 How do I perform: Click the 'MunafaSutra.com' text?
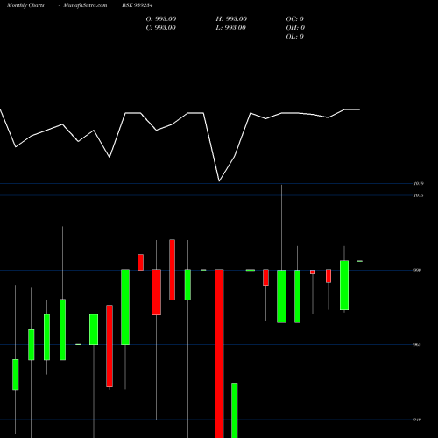tap(85, 5)
